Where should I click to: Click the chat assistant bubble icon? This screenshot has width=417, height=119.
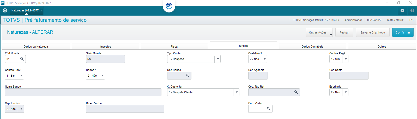pyautogui.click(x=169, y=6)
